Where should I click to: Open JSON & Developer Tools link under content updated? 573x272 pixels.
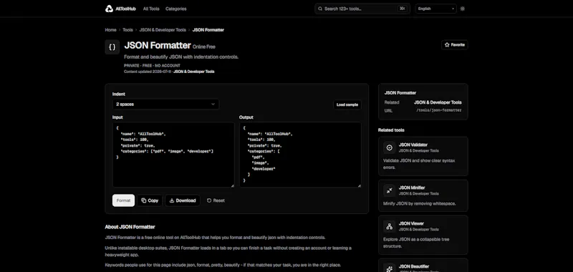pyautogui.click(x=194, y=72)
